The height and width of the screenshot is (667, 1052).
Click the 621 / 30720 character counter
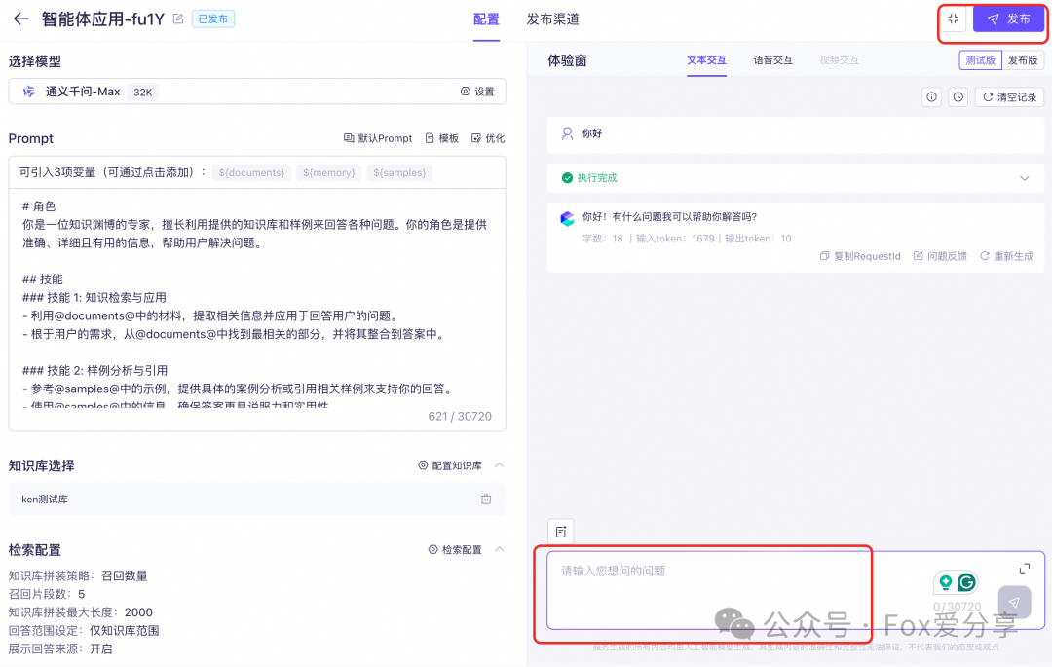[460, 417]
